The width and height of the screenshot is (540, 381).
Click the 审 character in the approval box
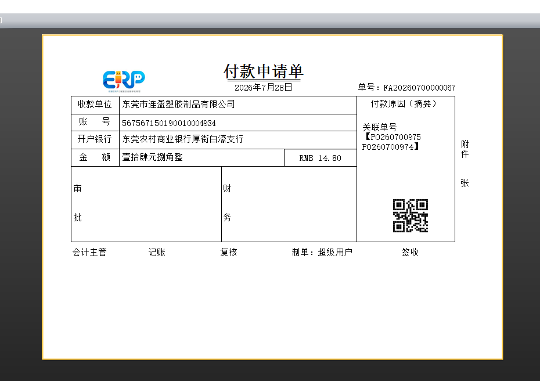(77, 188)
